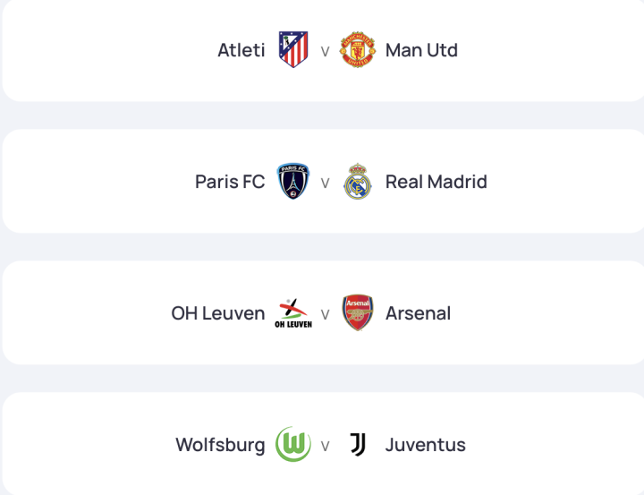The width and height of the screenshot is (644, 495).
Task: Open the Arsenal team name
Action: tap(418, 313)
